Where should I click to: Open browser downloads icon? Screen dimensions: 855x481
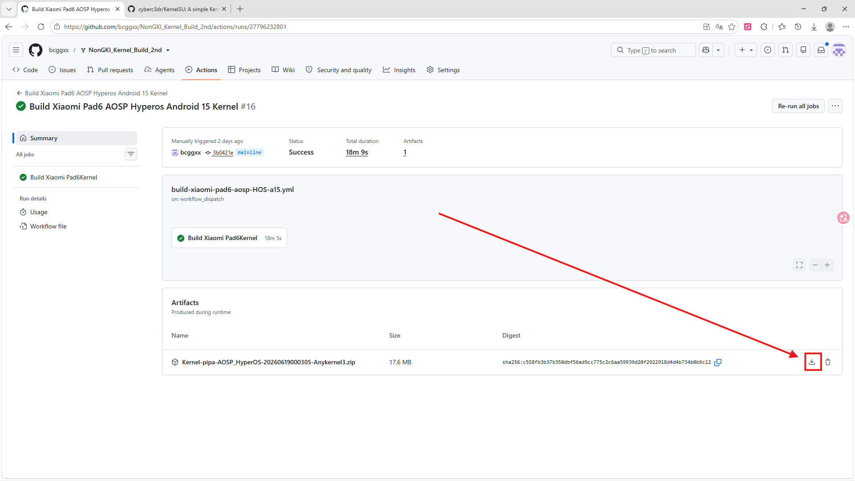pyautogui.click(x=814, y=27)
